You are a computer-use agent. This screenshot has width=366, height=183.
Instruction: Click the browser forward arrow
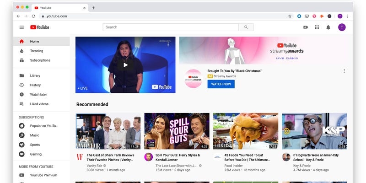(26, 16)
